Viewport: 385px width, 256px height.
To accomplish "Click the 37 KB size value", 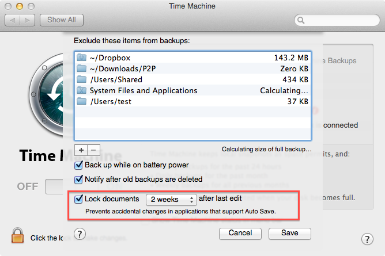I will click(x=298, y=101).
